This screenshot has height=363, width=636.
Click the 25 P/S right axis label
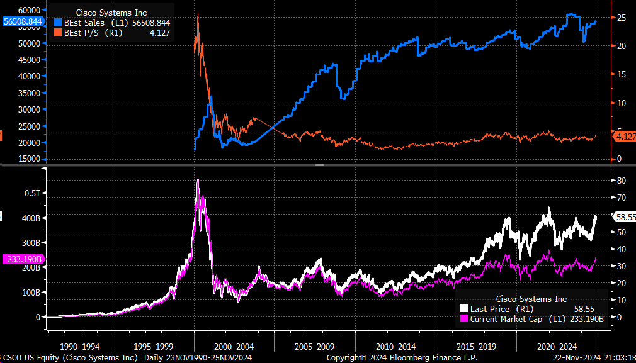pyautogui.click(x=622, y=18)
